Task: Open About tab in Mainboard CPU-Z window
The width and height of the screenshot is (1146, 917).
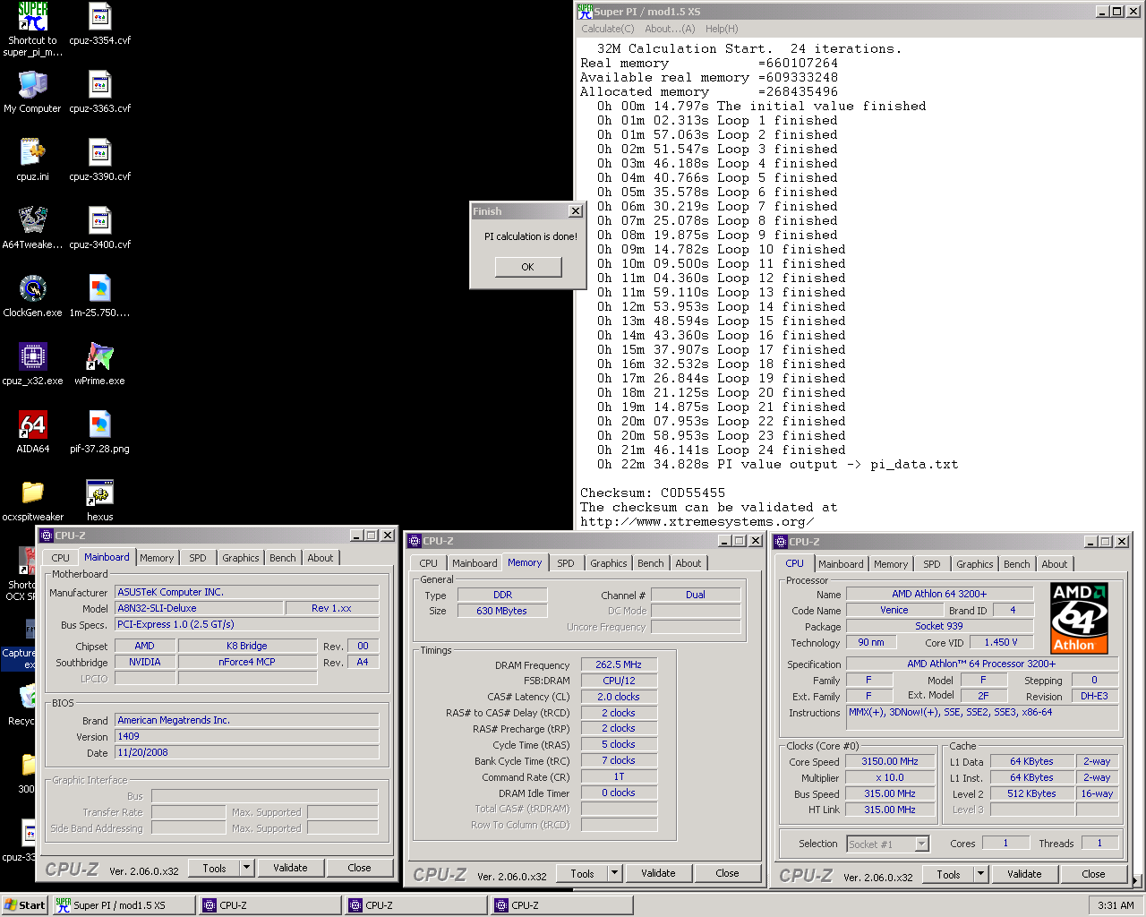Action: 321,558
